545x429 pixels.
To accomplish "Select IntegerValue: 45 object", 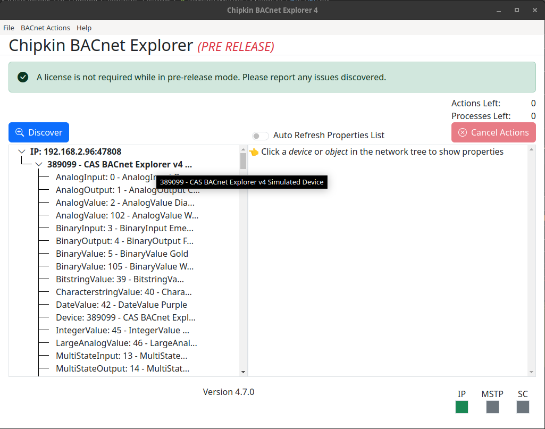I will click(x=123, y=330).
